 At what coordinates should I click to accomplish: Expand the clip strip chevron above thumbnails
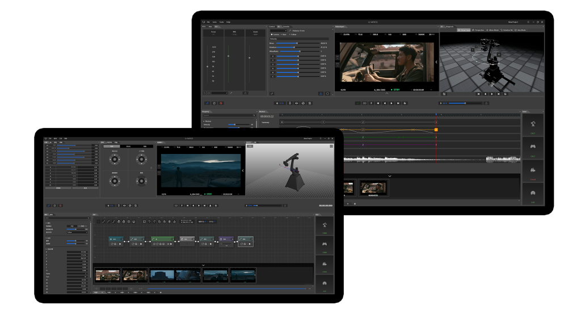[390, 176]
